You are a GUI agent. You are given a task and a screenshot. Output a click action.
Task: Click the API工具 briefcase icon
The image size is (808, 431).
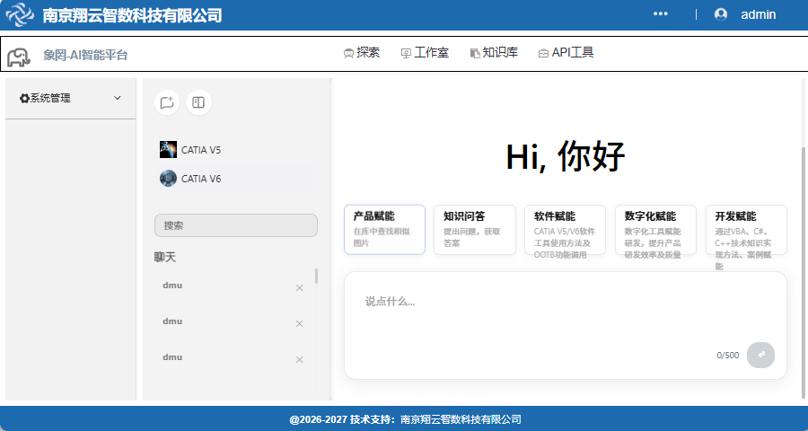tap(543, 53)
